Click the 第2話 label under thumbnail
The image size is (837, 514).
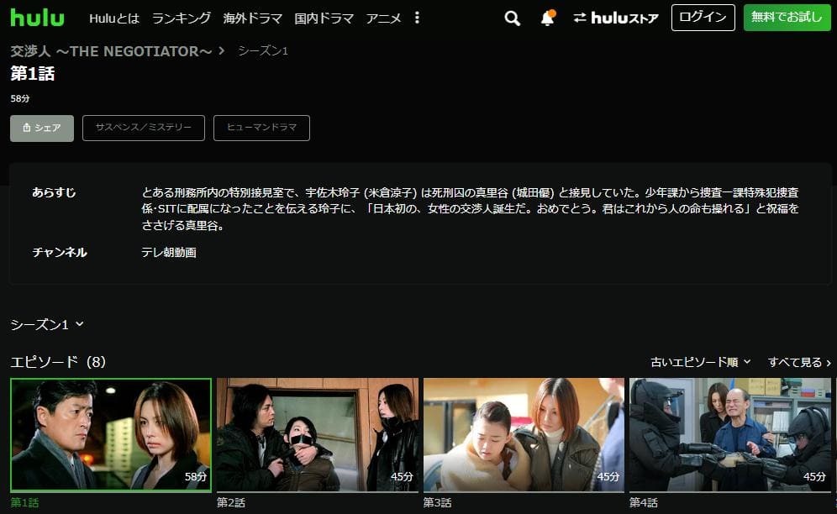tap(230, 502)
